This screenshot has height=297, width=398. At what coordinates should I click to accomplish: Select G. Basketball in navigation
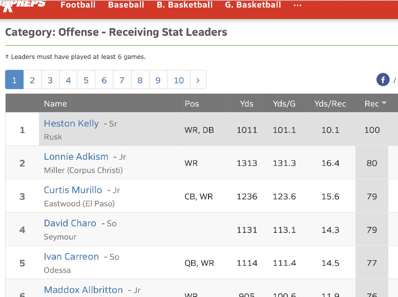point(253,5)
